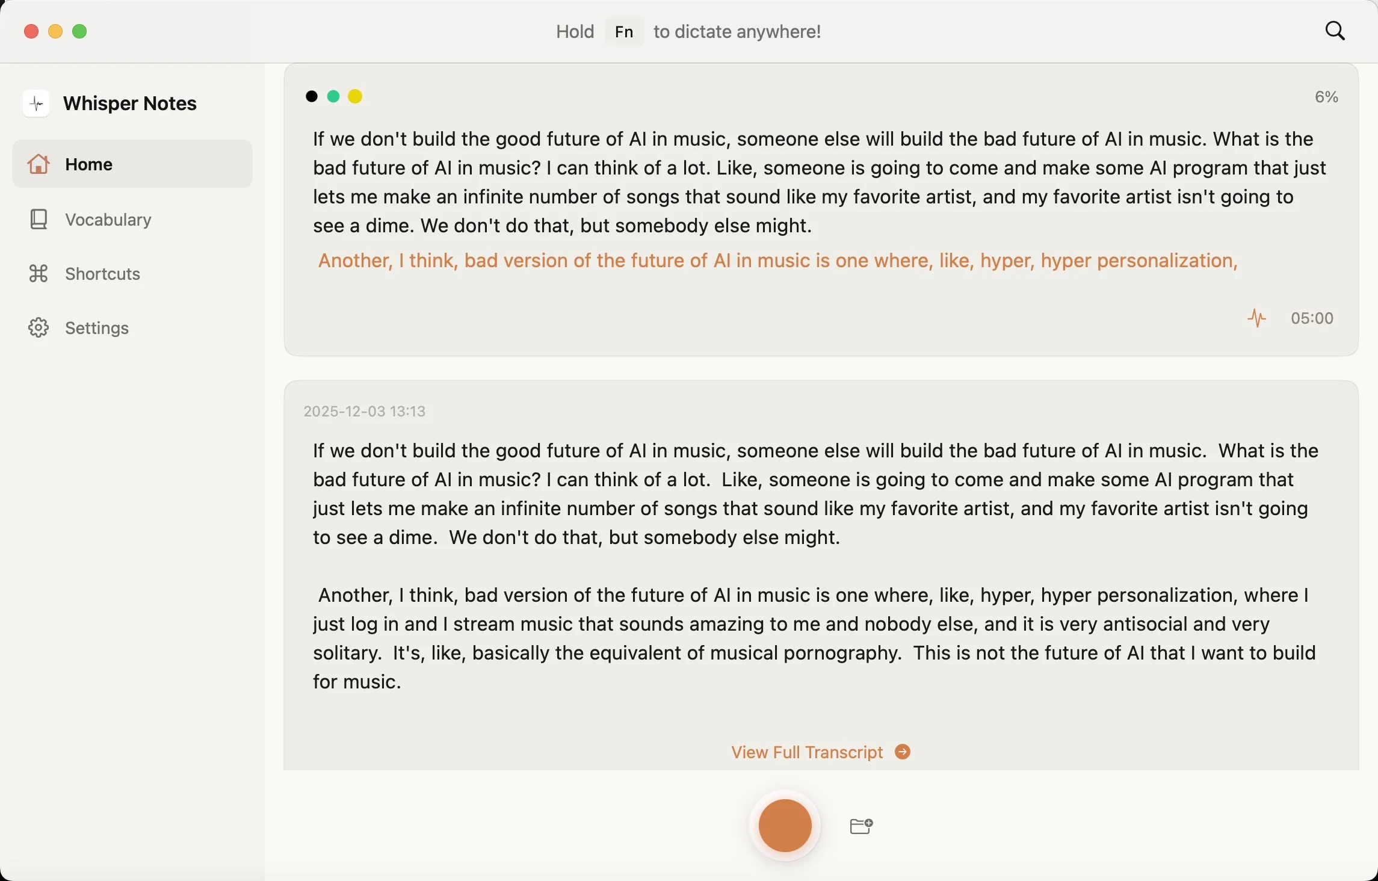
Task: Select the Home house icon in sidebar
Action: coord(38,164)
